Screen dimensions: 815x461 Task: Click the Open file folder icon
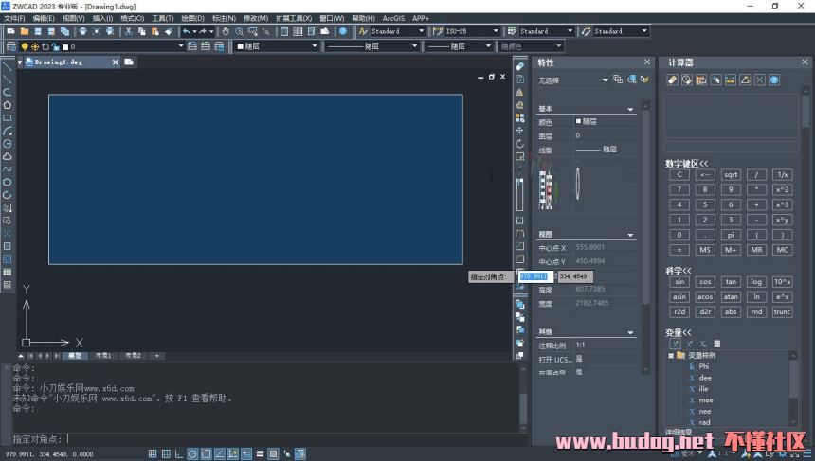(x=25, y=31)
